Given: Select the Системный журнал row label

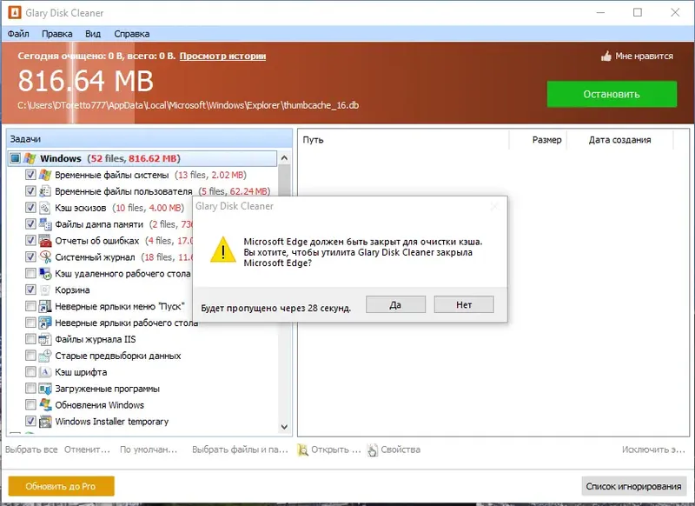Looking at the screenshot, I should tap(95, 257).
